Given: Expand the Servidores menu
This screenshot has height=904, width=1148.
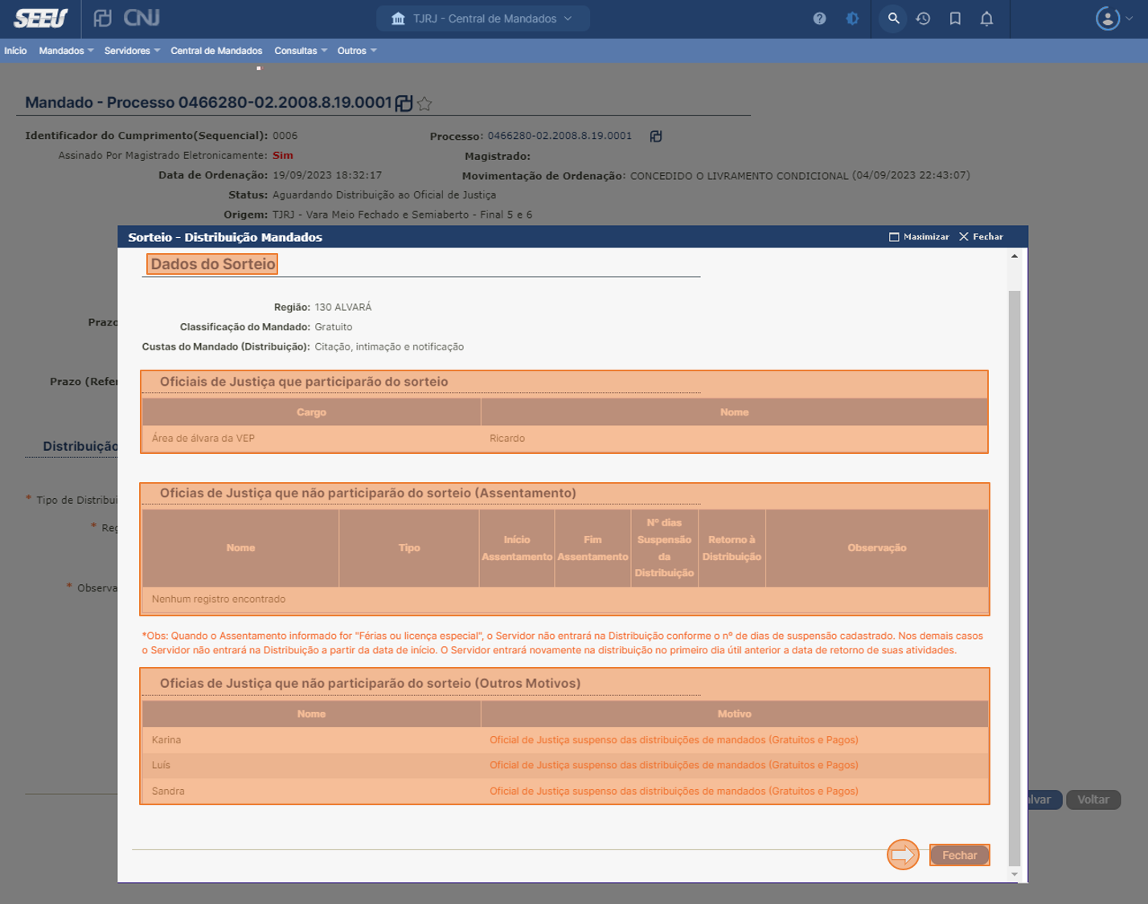Looking at the screenshot, I should [x=132, y=51].
